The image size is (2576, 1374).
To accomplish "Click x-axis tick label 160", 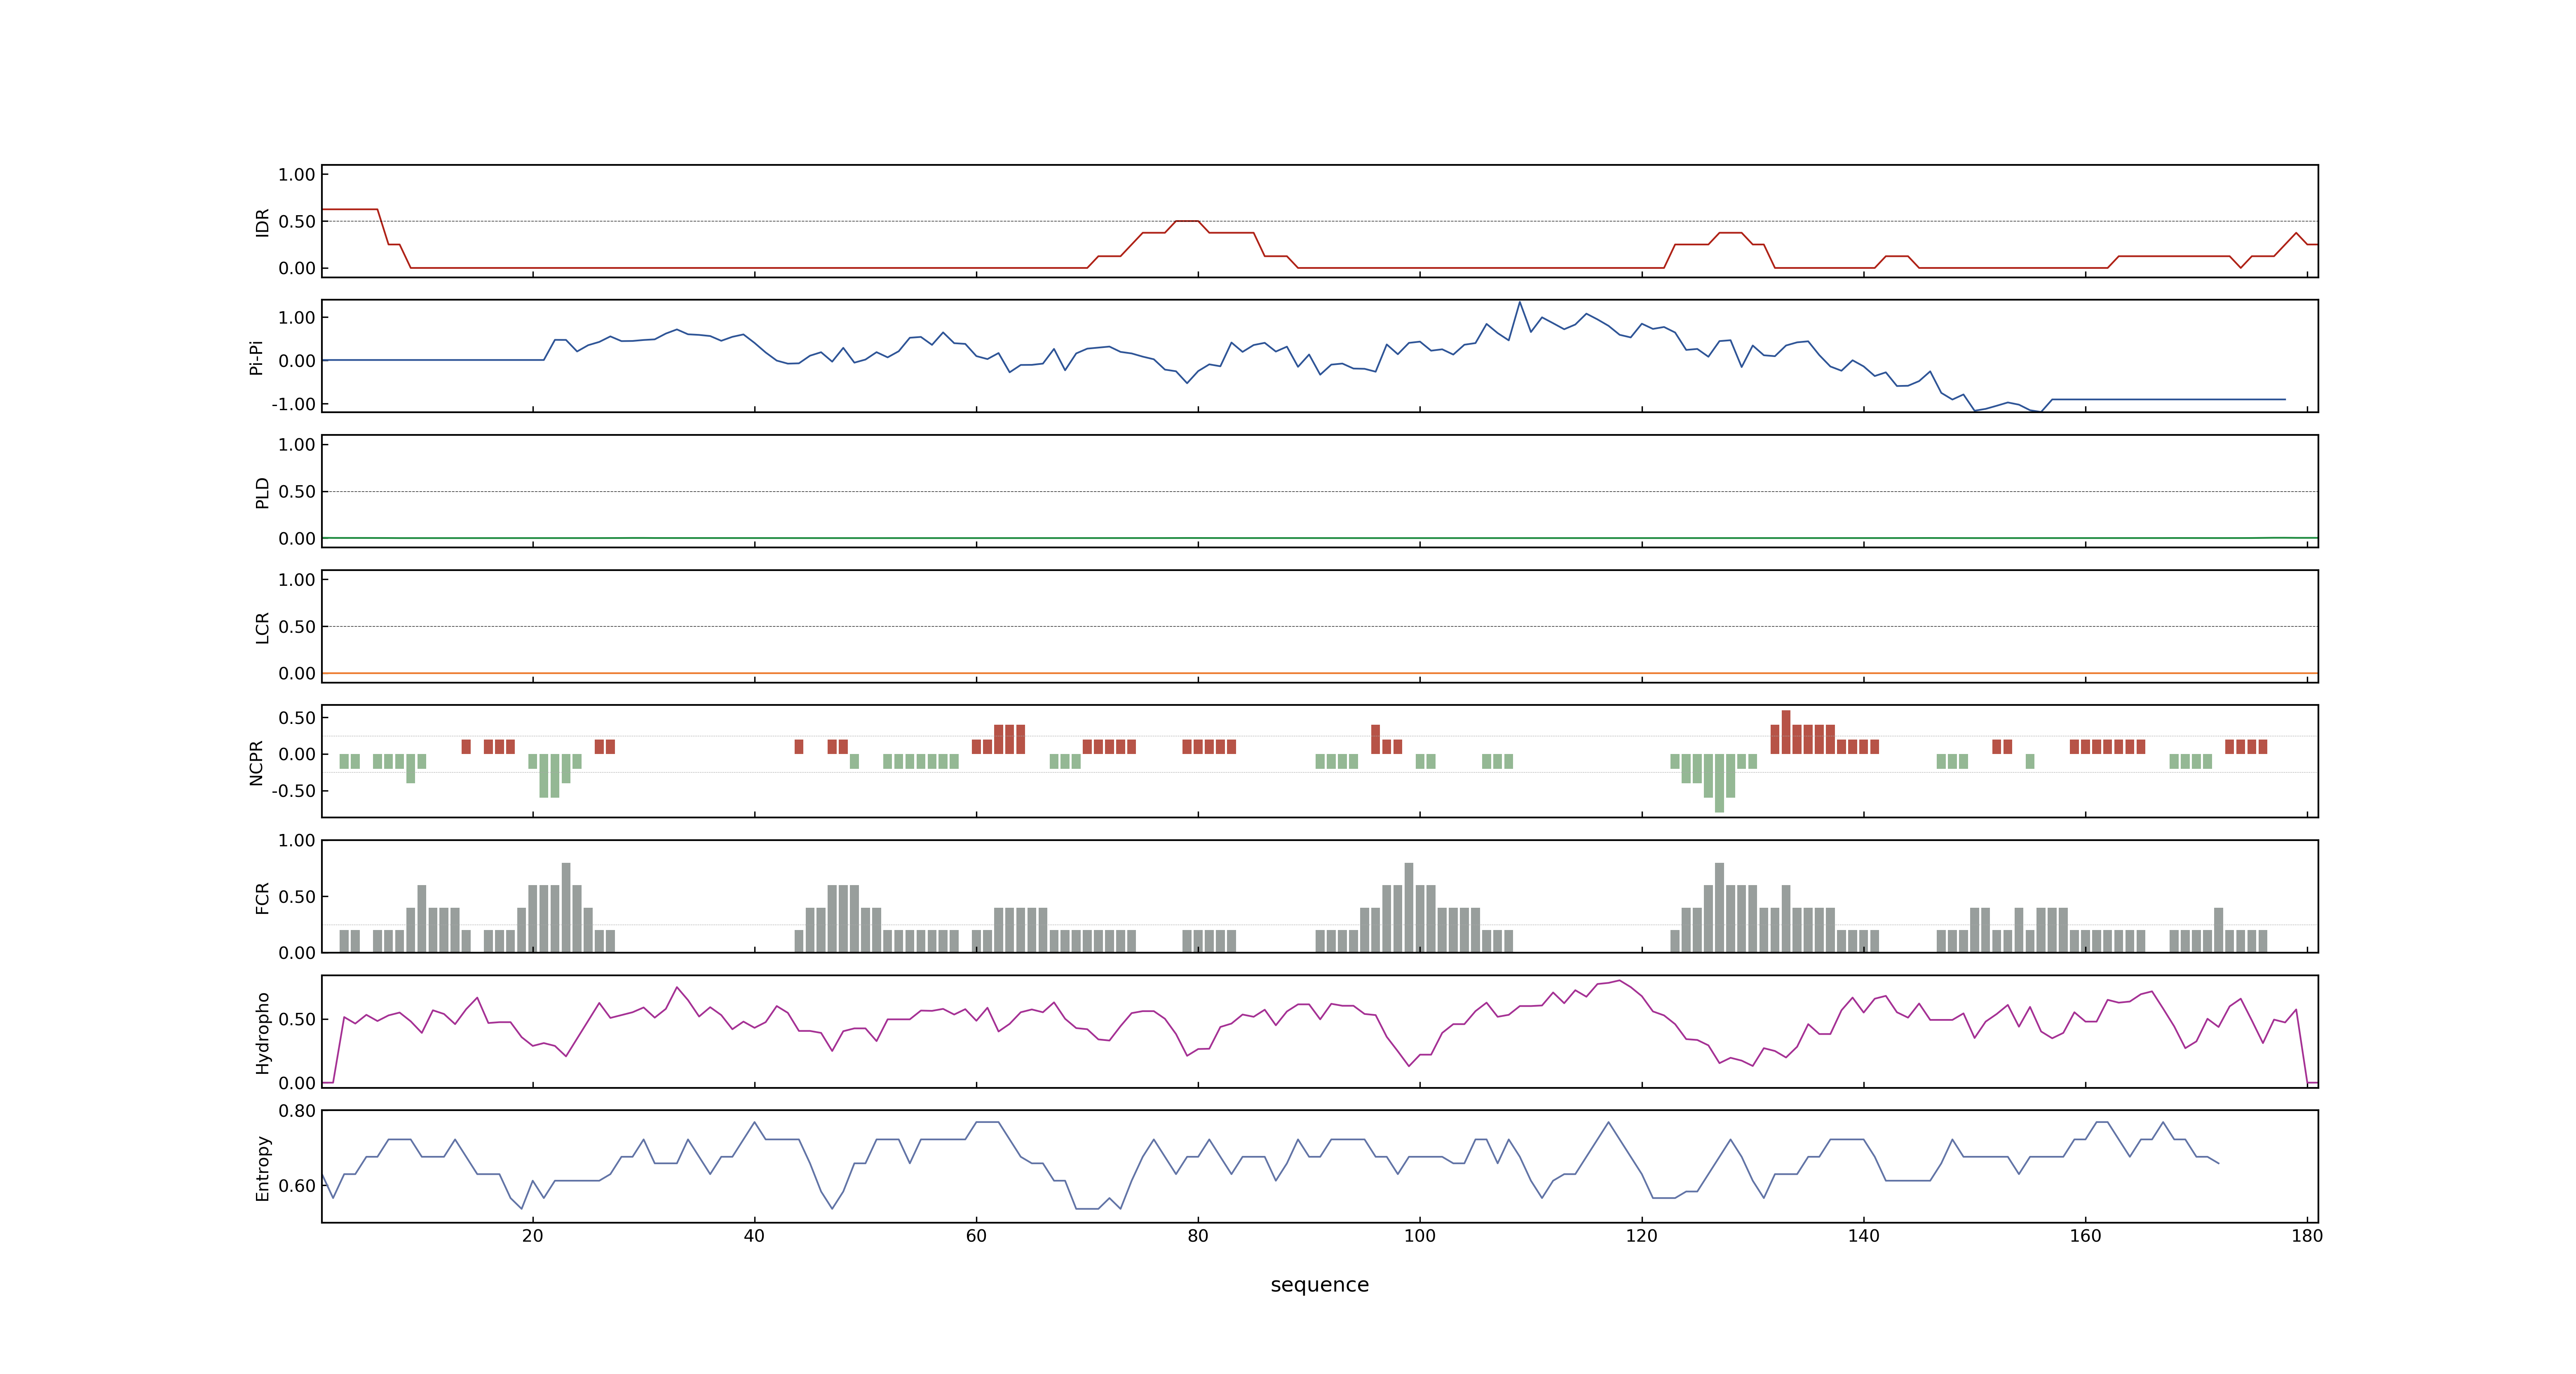I will [2085, 1235].
